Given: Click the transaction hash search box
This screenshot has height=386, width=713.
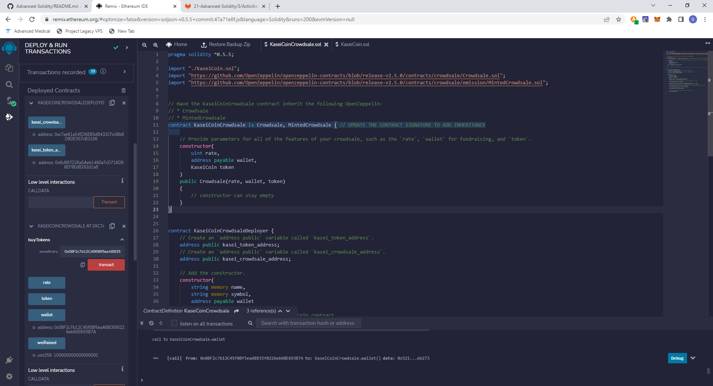Looking at the screenshot, I should click(309, 323).
